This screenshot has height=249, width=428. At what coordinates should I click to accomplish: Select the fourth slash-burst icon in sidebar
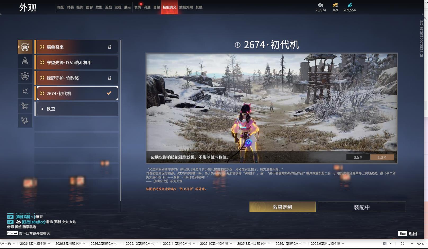coord(25,91)
